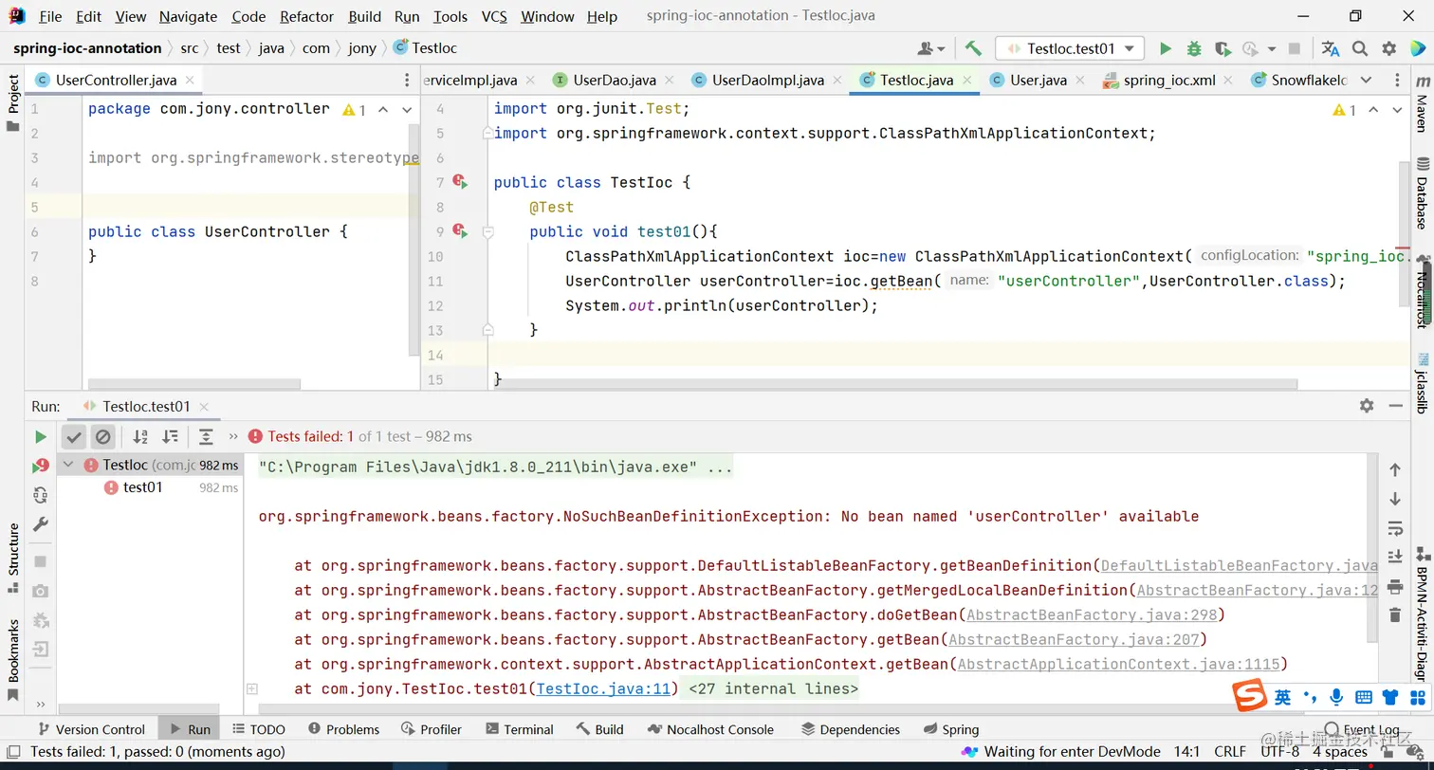Open the Project tool window
The image size is (1434, 770).
click(13, 103)
